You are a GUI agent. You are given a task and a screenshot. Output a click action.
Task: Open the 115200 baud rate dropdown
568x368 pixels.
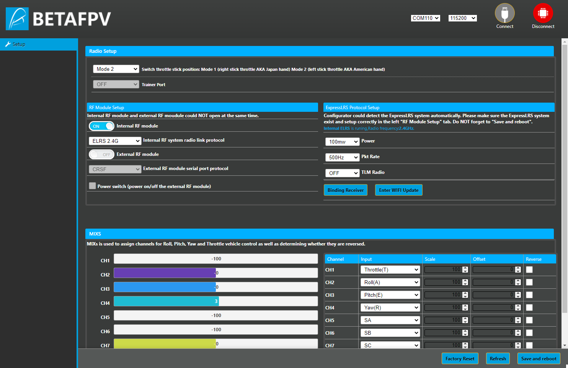click(462, 18)
